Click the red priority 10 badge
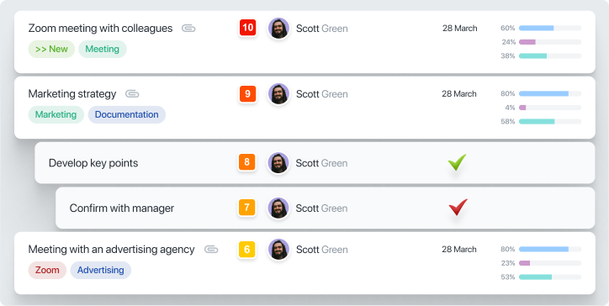The image size is (609, 306). [248, 28]
